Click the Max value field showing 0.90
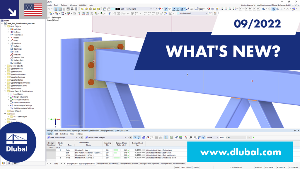300x169 pixels. 236,137
